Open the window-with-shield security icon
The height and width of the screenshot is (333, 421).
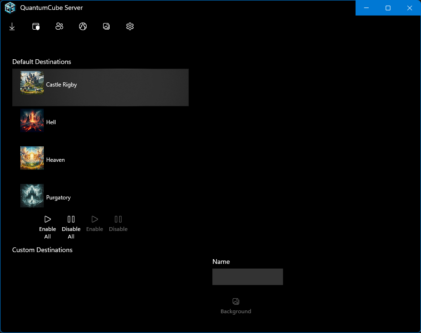tap(36, 27)
